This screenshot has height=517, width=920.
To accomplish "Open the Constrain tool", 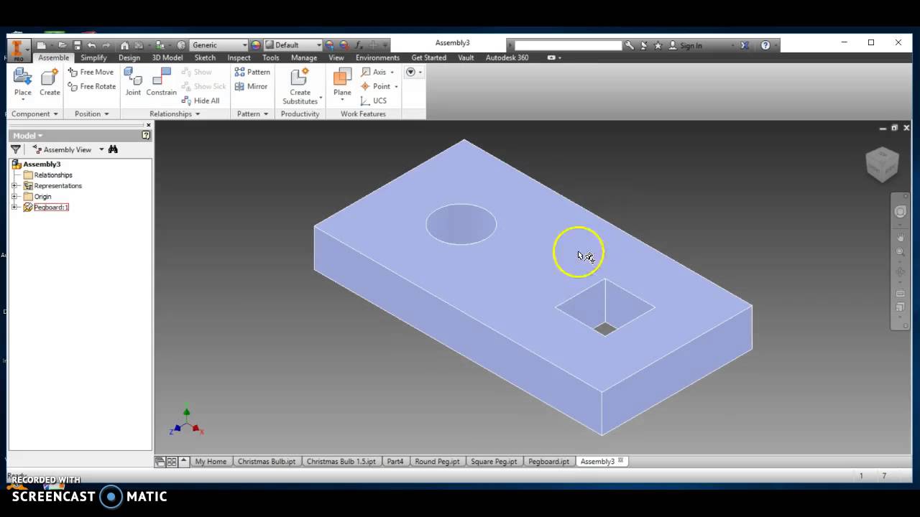I will pyautogui.click(x=162, y=83).
